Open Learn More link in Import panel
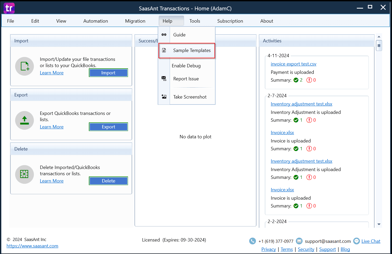Viewport: 392px width, 254px height. 52,73
